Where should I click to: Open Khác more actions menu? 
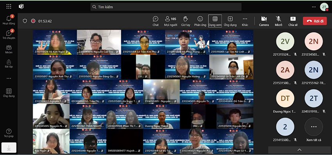click(245, 21)
